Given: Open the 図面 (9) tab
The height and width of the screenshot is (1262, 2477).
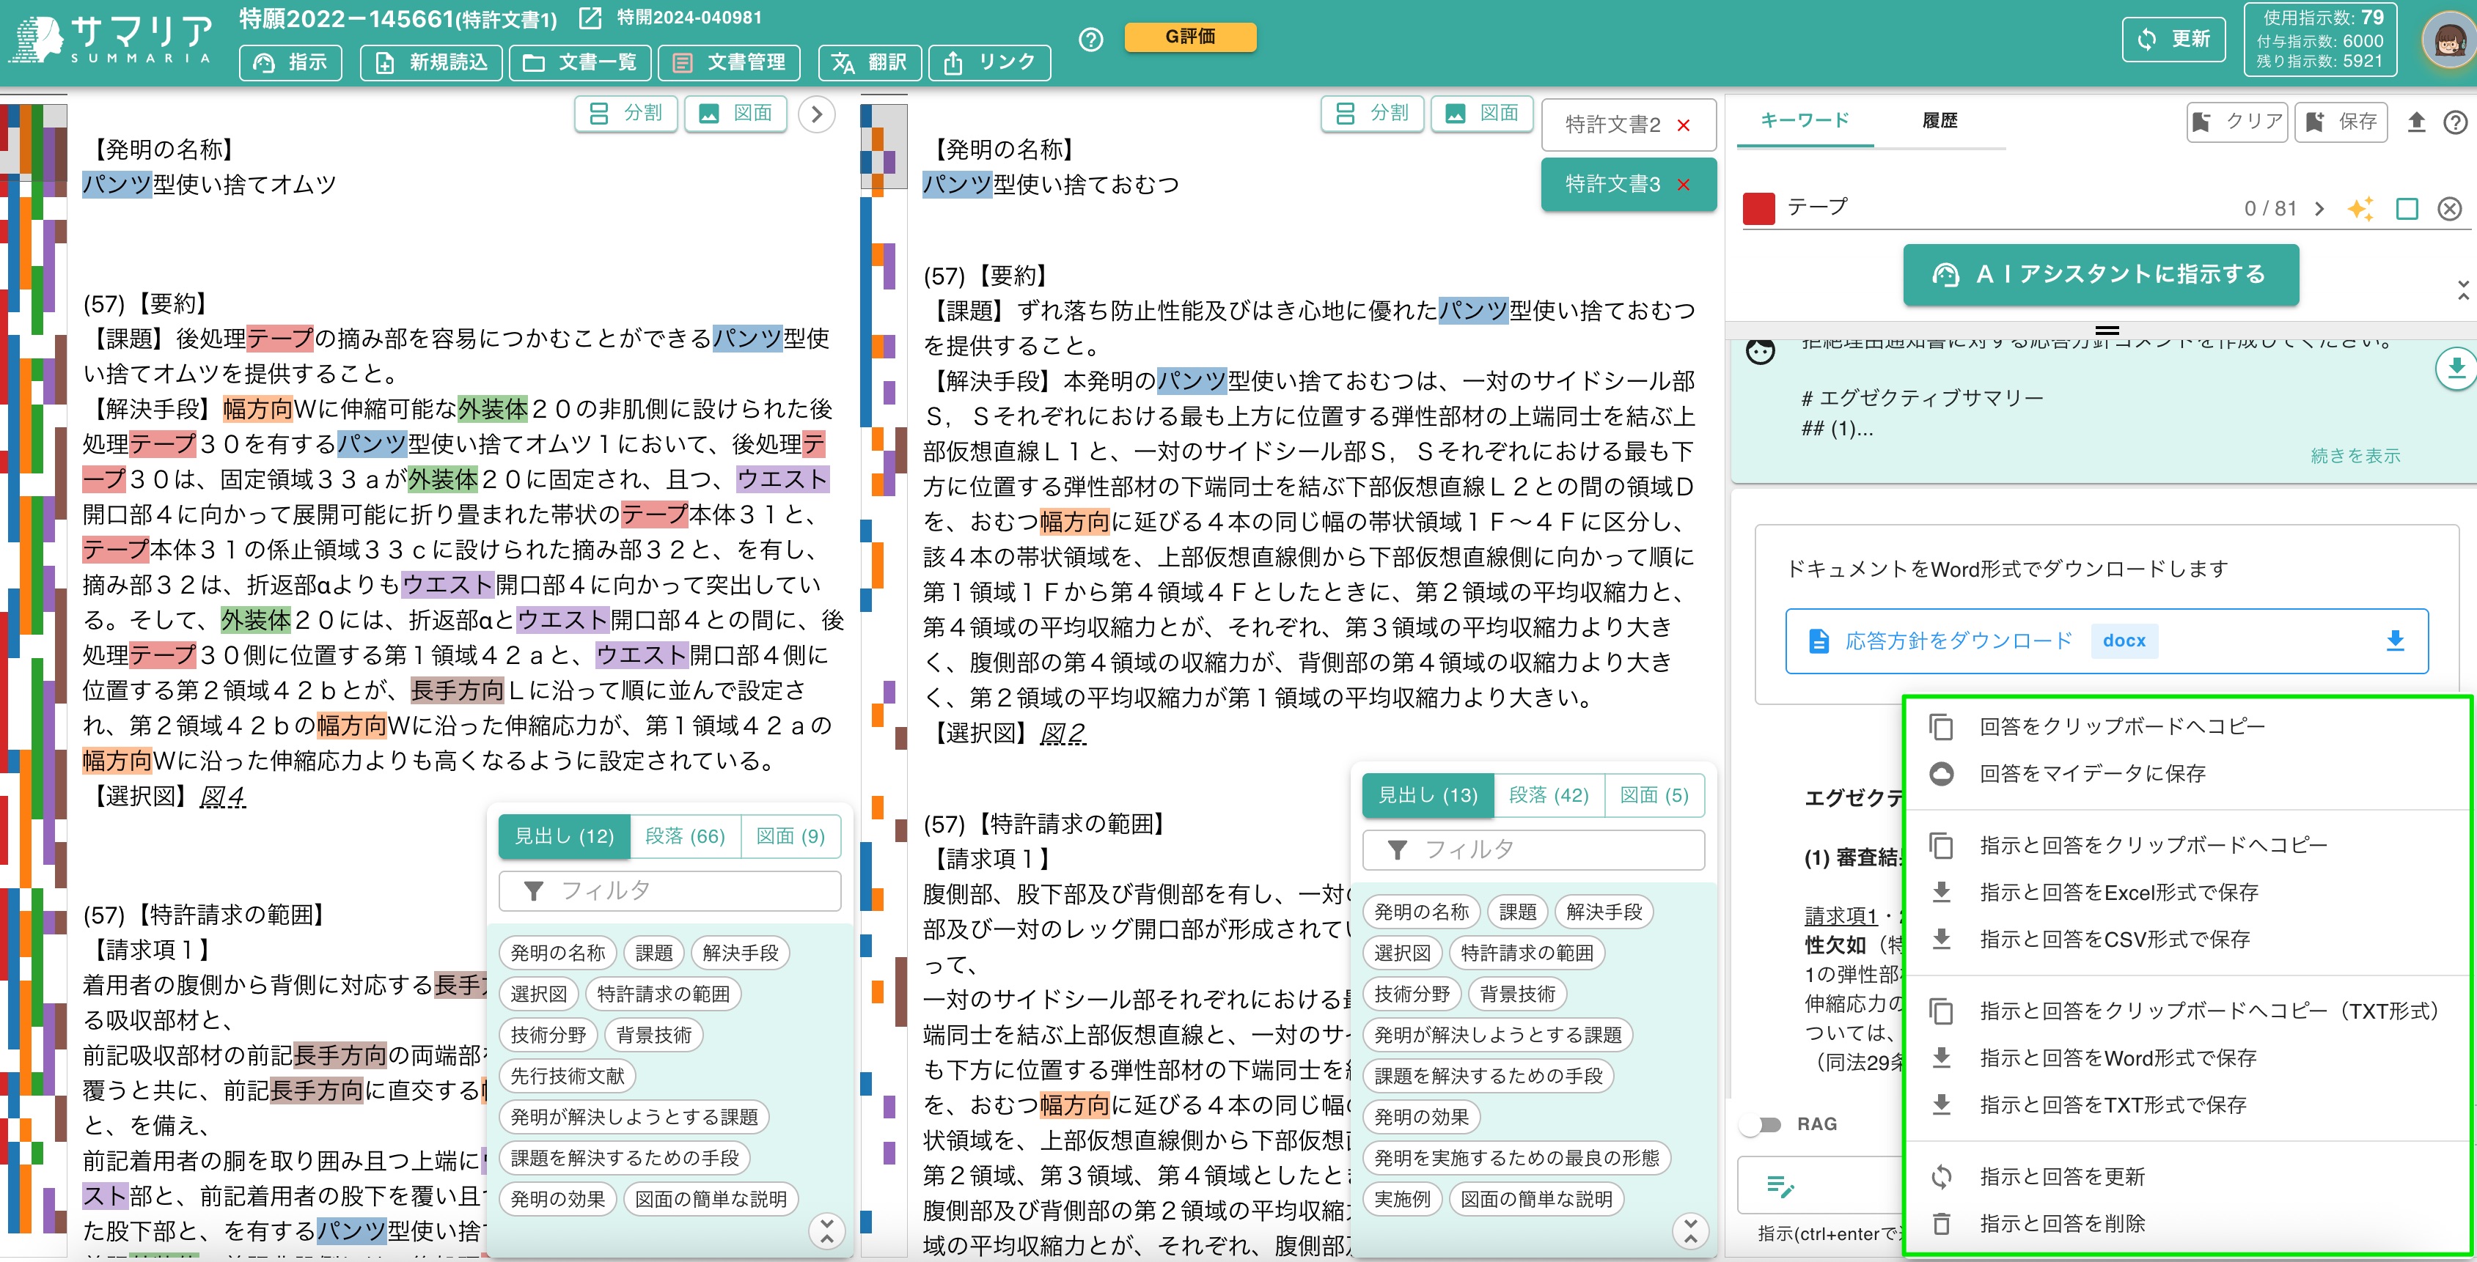Looking at the screenshot, I should [790, 836].
